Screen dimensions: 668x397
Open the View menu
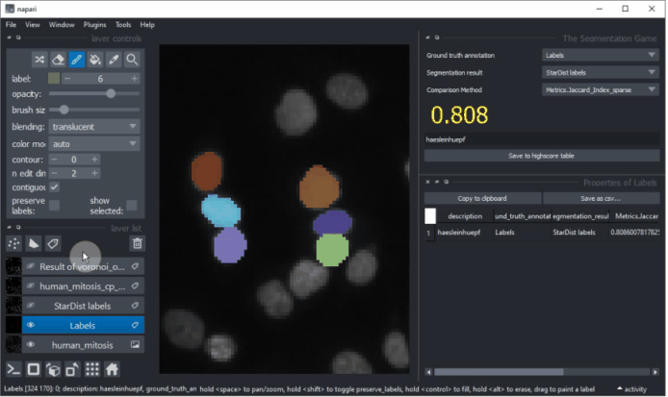tap(33, 25)
